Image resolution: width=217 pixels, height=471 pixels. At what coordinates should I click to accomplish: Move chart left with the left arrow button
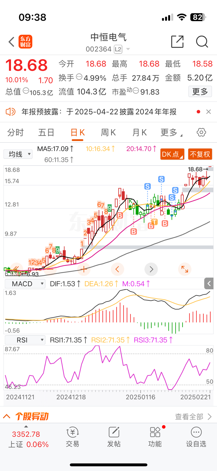pos(118,269)
